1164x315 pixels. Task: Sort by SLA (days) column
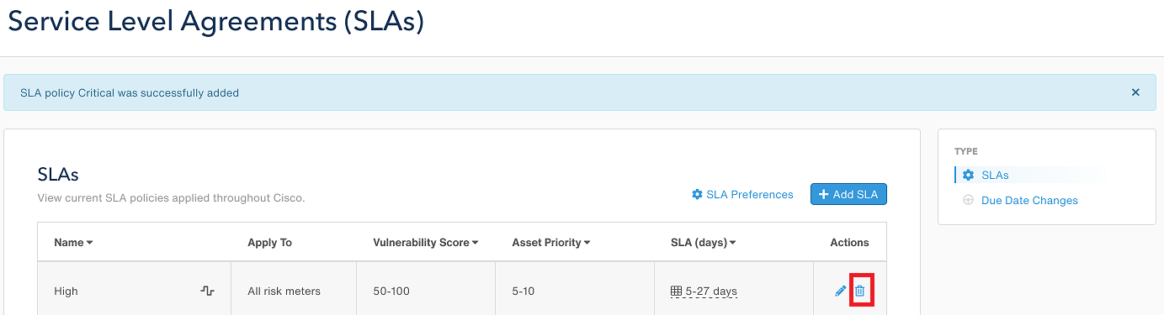pos(704,243)
